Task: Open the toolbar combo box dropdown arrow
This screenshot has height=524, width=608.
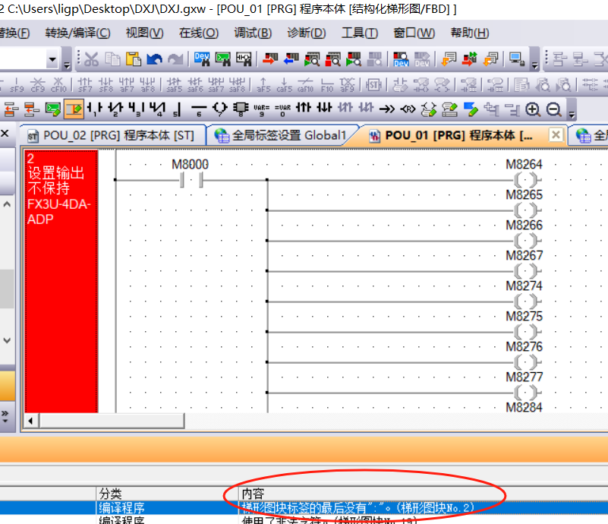Action: point(52,59)
